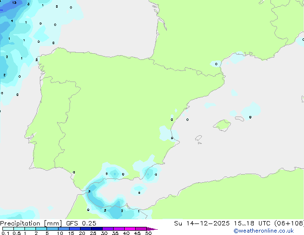304x235 pixels.
Task: Click the legend tick label '0.1'
Action: pos(5,233)
